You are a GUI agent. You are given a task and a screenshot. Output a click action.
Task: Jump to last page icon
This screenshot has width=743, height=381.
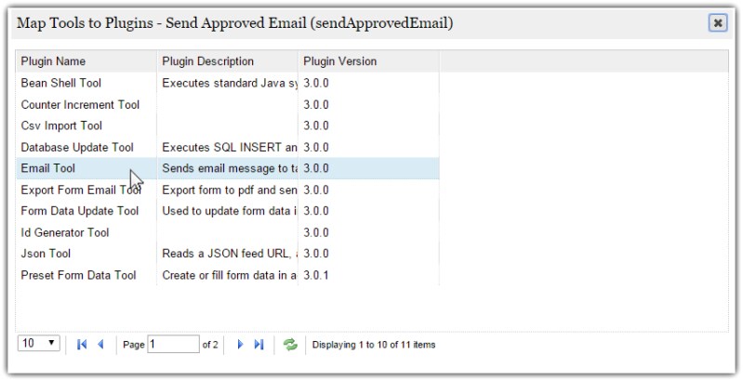[259, 345]
